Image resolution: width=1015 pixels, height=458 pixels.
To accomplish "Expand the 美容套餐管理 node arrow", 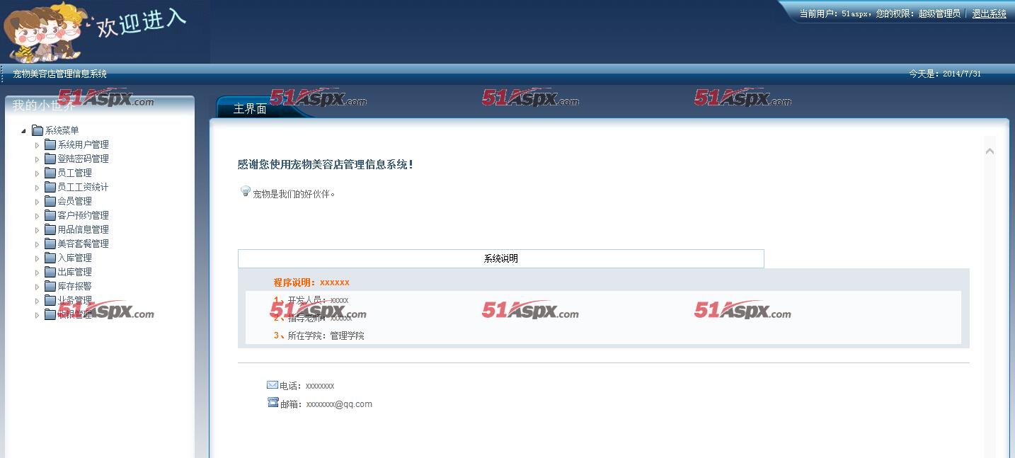I will point(38,244).
